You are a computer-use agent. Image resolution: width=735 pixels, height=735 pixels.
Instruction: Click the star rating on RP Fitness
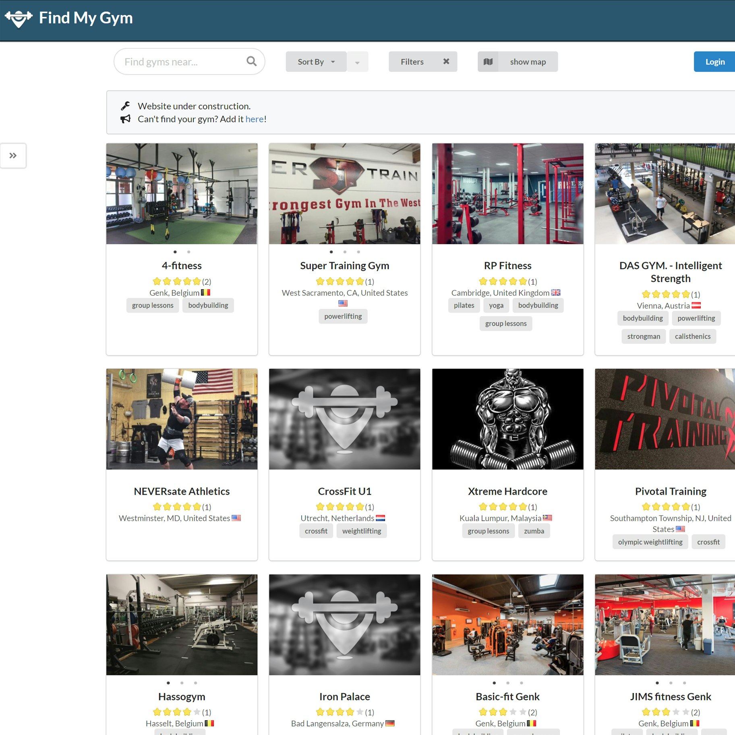503,281
